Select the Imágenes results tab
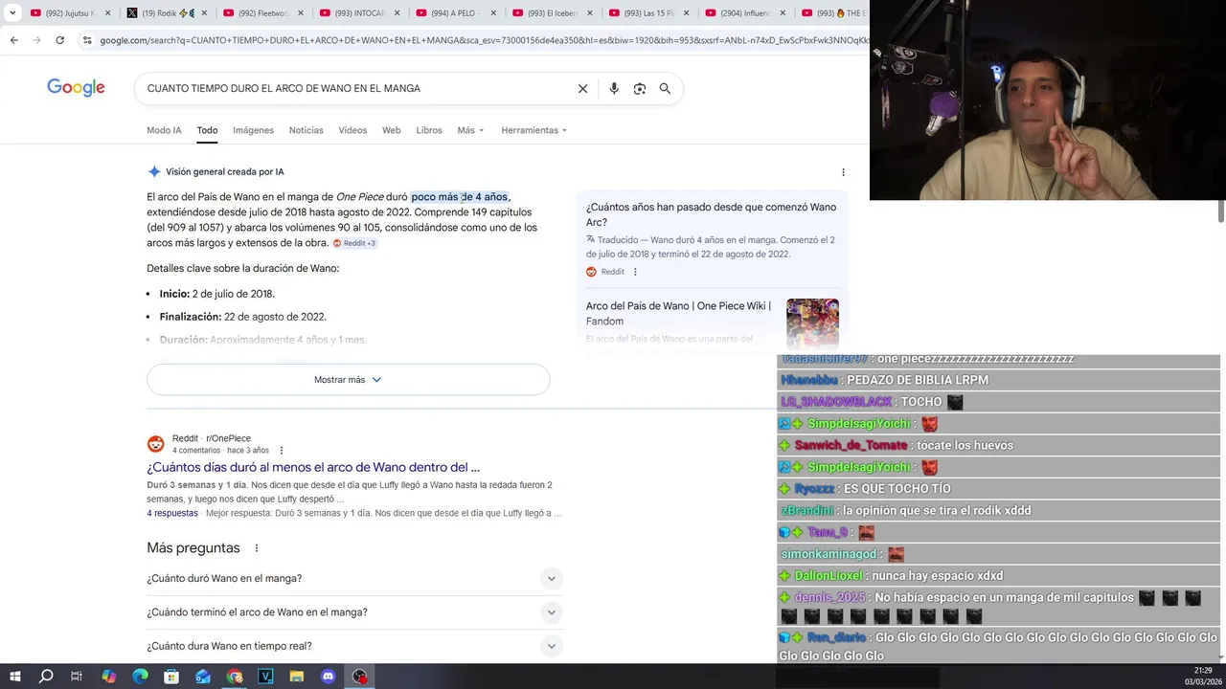Image resolution: width=1226 pixels, height=689 pixels. (253, 130)
